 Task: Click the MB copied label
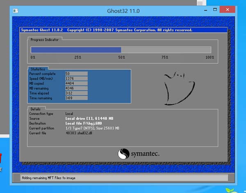tap(36, 83)
